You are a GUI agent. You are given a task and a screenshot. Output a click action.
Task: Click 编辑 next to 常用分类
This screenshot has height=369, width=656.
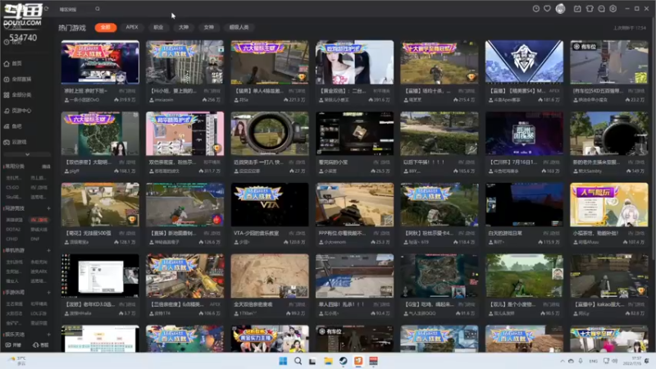click(46, 166)
